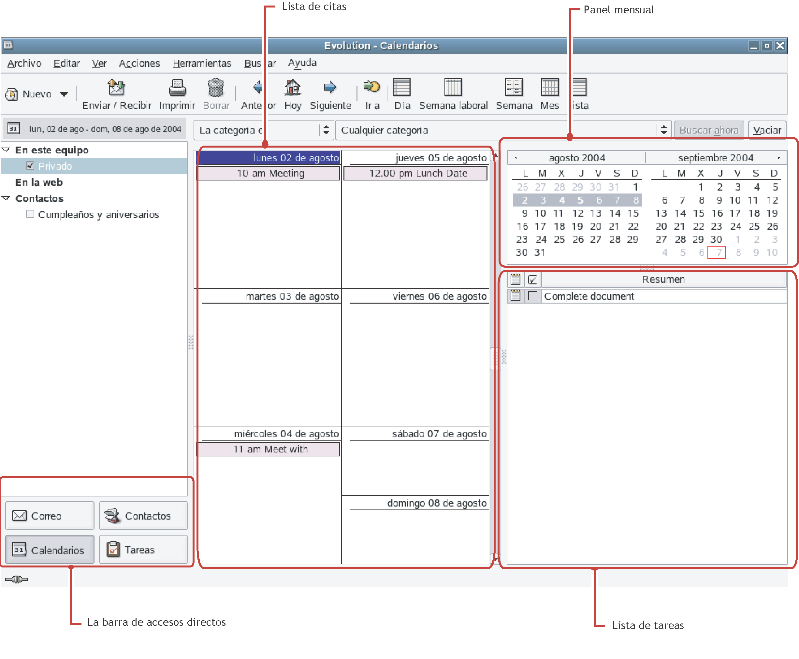The image size is (799, 659).
Task: Switch to Mes view icon
Action: [549, 88]
